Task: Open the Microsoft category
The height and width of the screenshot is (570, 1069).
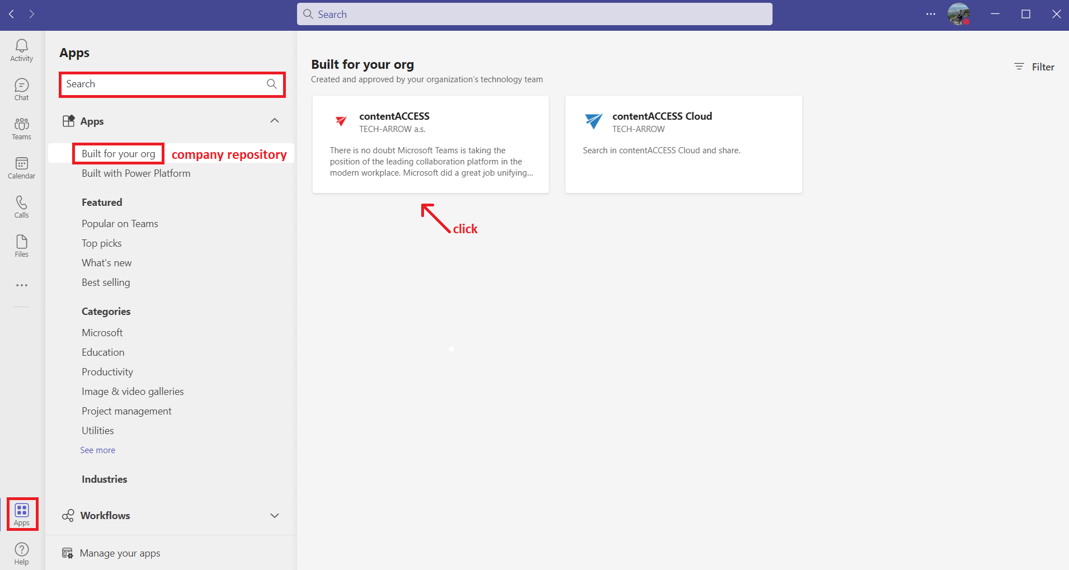Action: point(102,333)
